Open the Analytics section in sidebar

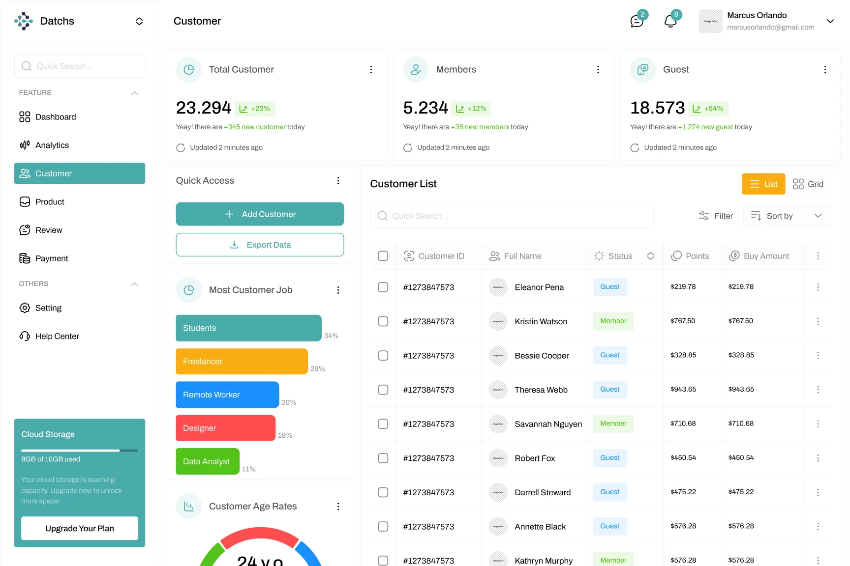(x=52, y=145)
